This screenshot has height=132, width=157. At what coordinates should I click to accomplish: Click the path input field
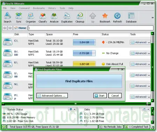click(91, 28)
